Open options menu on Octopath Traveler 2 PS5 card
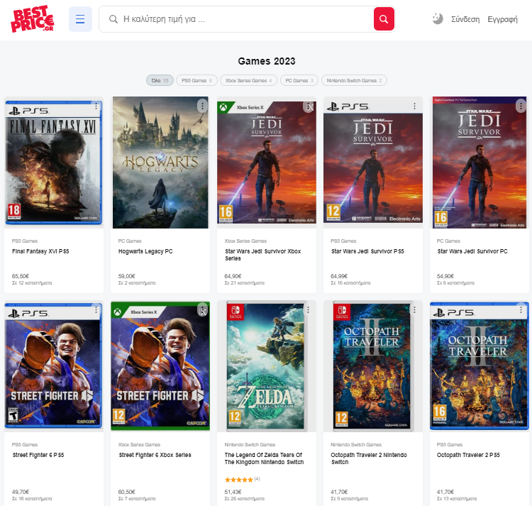The width and height of the screenshot is (532, 506). pyautogui.click(x=521, y=309)
